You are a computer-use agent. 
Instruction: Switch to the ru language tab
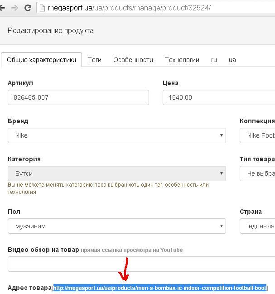pyautogui.click(x=214, y=60)
